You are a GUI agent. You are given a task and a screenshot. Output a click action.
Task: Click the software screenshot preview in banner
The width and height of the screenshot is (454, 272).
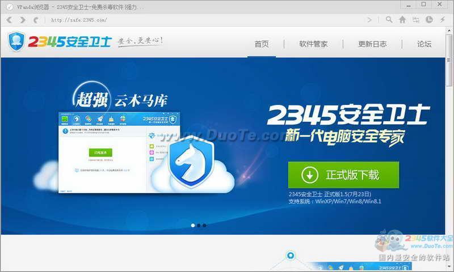click(x=119, y=152)
